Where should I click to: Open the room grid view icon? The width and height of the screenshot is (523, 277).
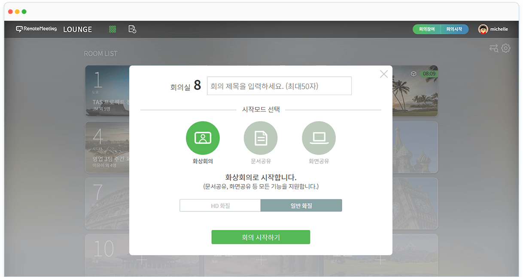click(113, 29)
